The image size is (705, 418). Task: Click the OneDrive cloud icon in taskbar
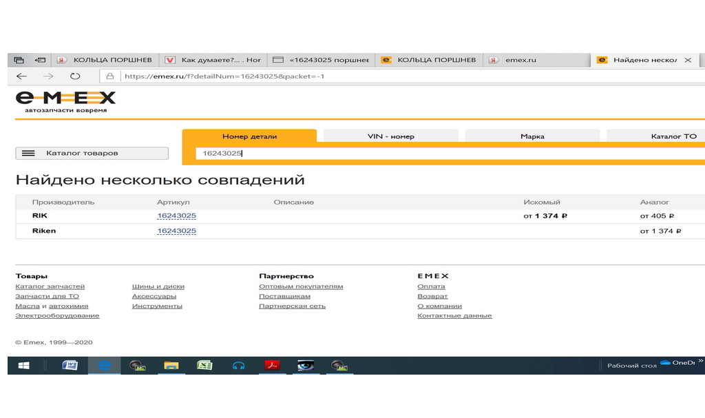(x=666, y=363)
